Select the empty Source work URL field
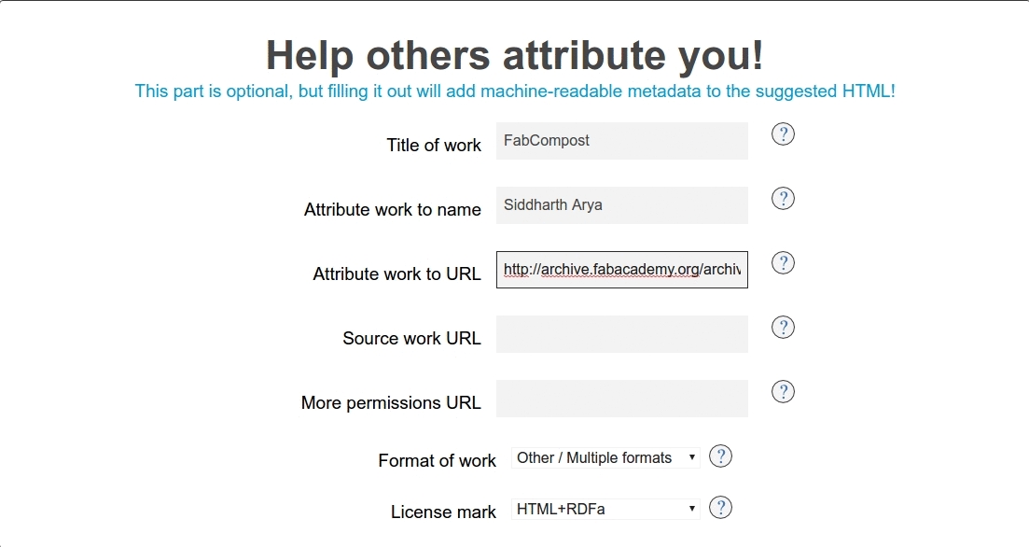Screen dimensions: 1029x547 coord(622,333)
